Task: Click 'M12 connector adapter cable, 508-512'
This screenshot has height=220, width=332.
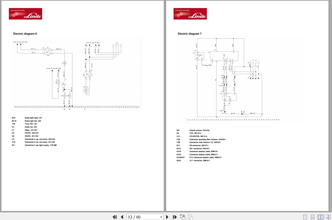Action: (x=205, y=157)
